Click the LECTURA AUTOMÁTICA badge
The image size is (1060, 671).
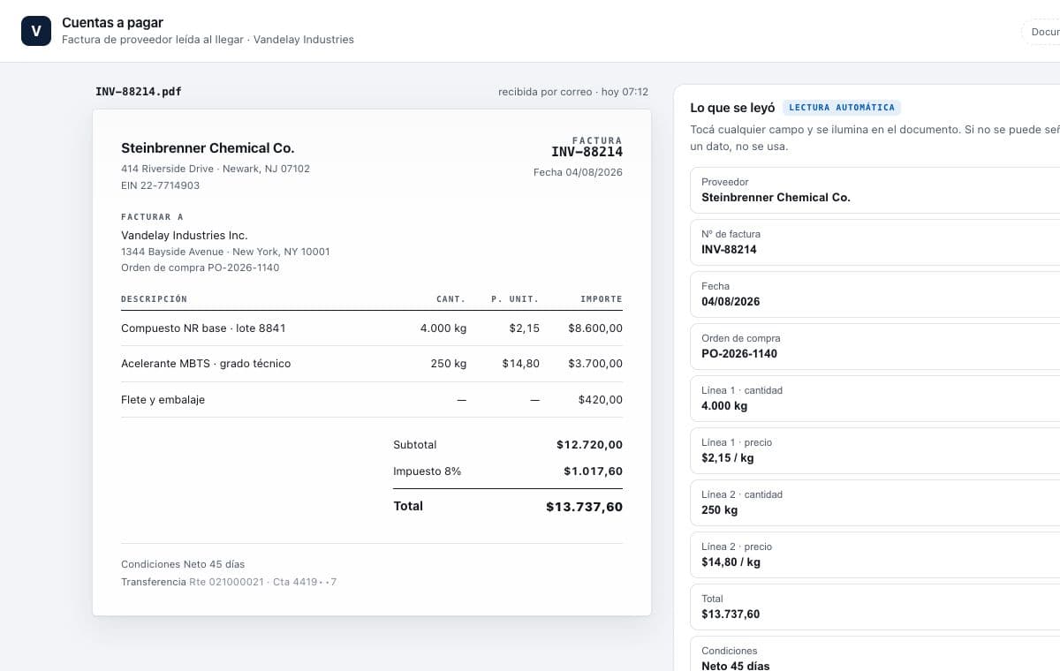point(842,108)
